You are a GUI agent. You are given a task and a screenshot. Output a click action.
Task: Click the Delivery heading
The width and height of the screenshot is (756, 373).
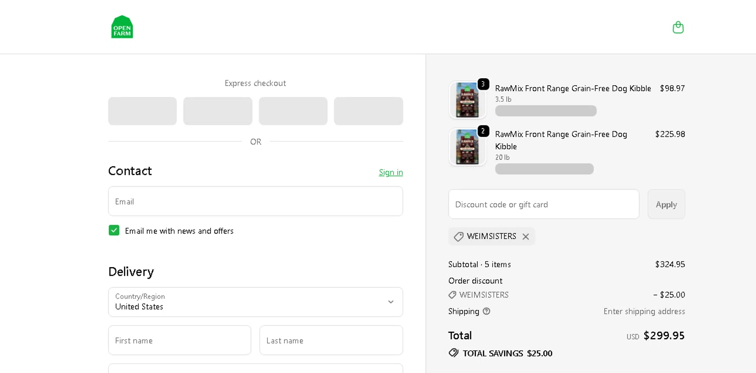pos(131,272)
